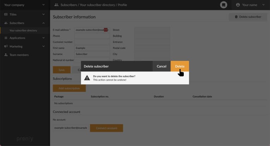
Task: Click the Duration column header
Action: (159, 97)
